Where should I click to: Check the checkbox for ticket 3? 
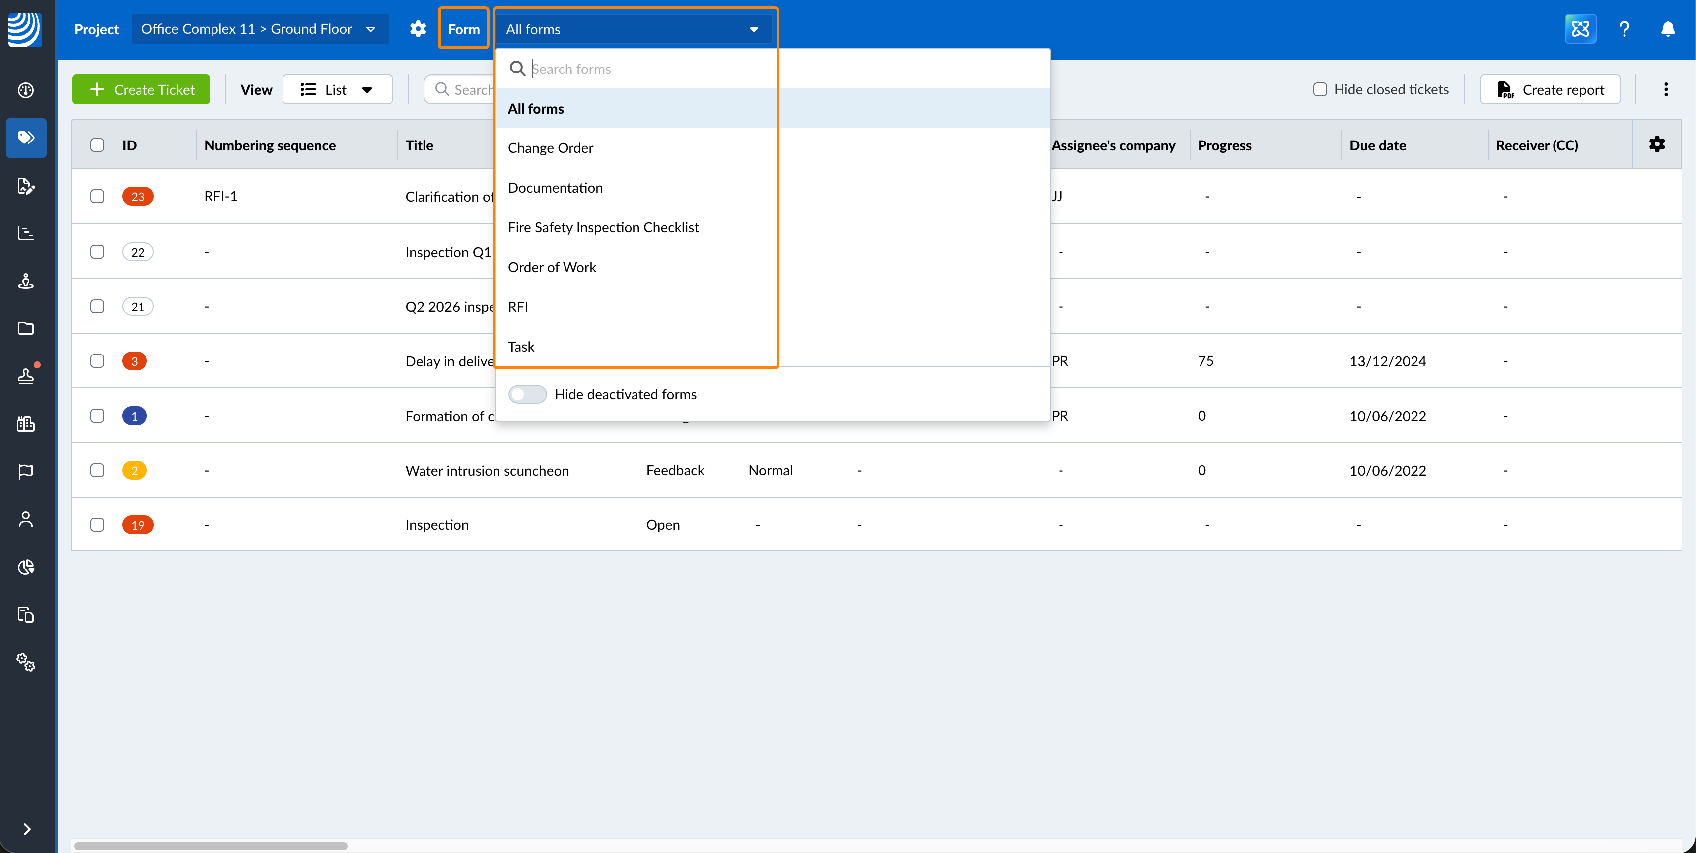point(97,361)
